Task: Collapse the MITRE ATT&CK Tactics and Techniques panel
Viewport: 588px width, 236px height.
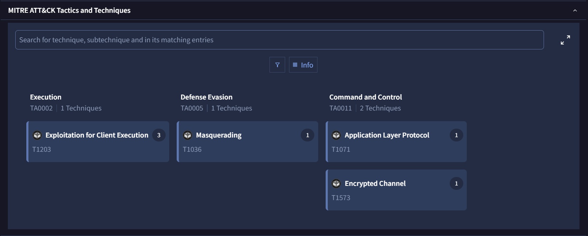Action: 575,10
